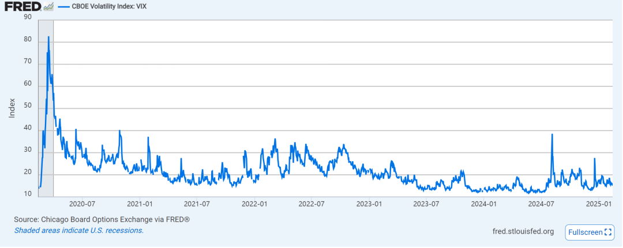Click the fred.stlouisfed.org link
This screenshot has width=623, height=248.
[523, 232]
